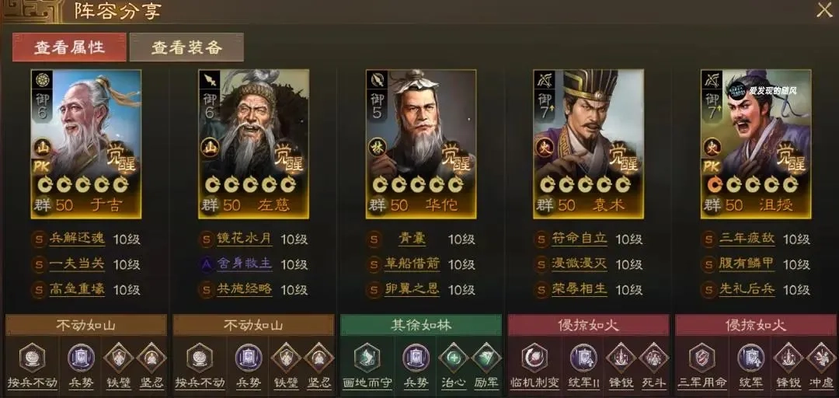Select 于吉's 按兵不动 tactic icon
Viewport: 839px width, 398px height.
pyautogui.click(x=32, y=358)
